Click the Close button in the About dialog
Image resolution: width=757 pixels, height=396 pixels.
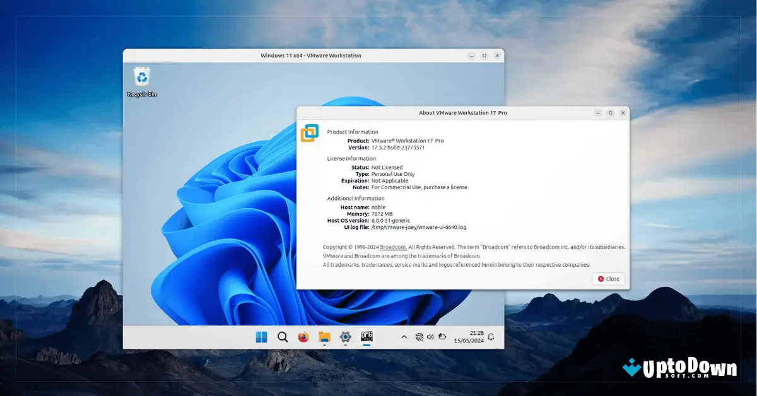(x=607, y=279)
